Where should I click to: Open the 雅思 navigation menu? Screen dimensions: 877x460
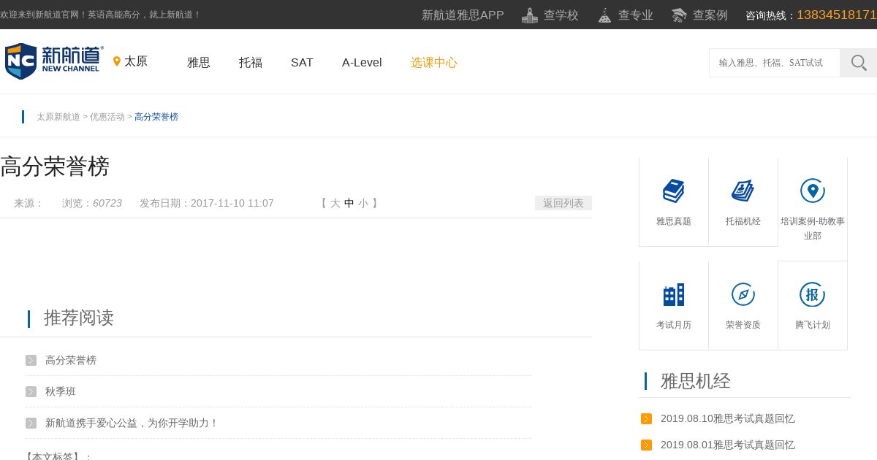tap(199, 62)
